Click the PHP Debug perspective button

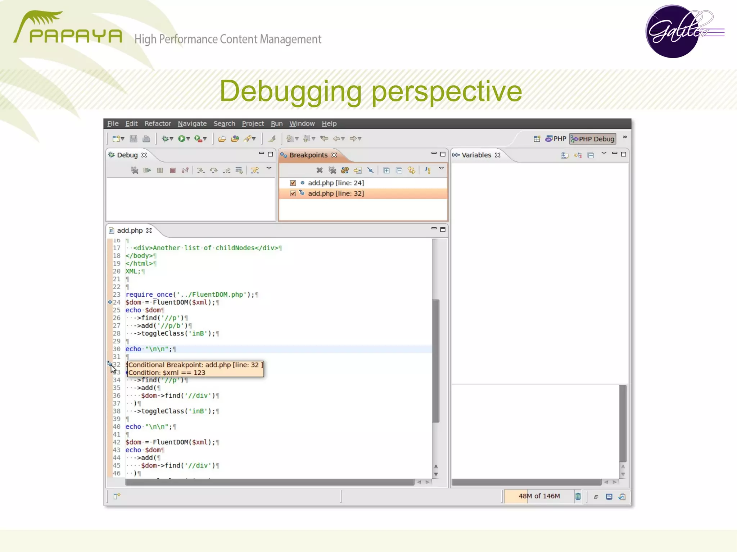click(x=593, y=139)
